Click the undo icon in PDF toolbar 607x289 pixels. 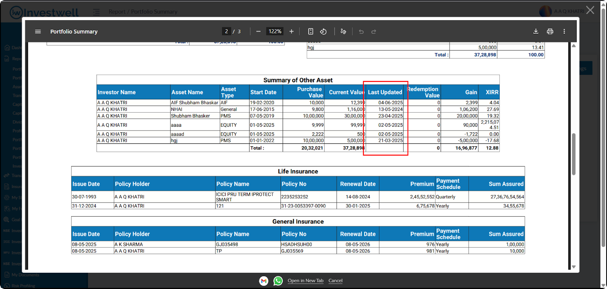[361, 31]
